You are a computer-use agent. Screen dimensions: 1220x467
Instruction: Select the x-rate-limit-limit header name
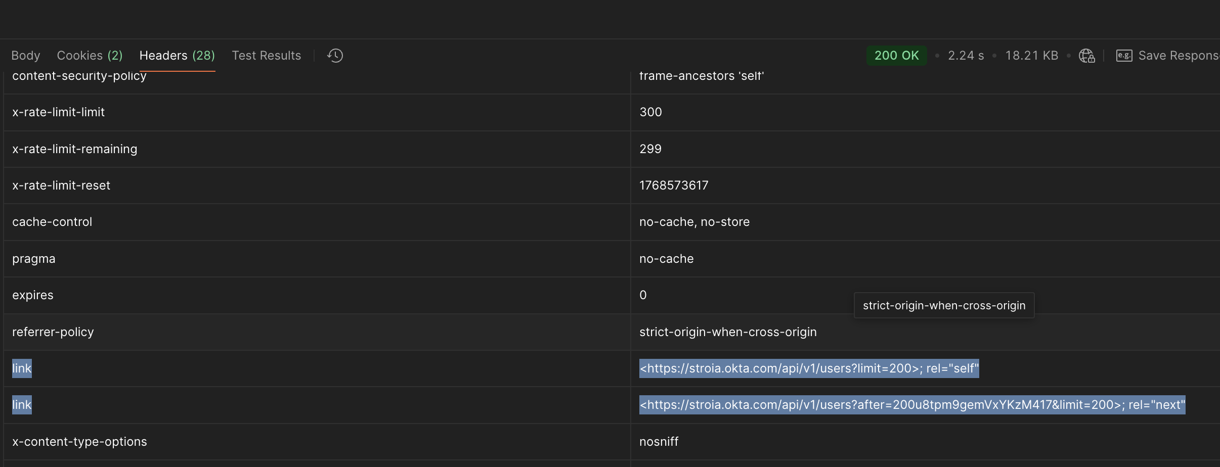59,112
